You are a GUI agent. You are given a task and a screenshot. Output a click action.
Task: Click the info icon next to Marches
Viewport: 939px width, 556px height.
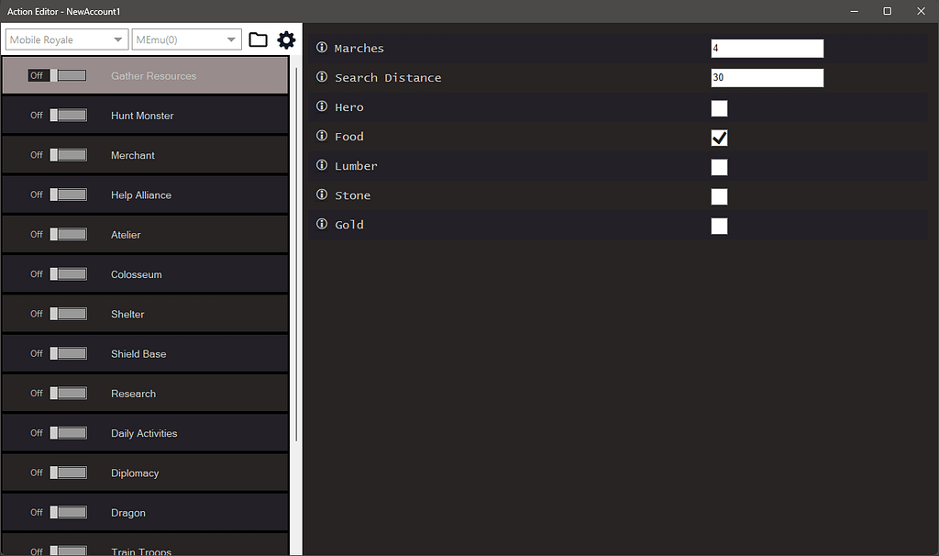(321, 48)
